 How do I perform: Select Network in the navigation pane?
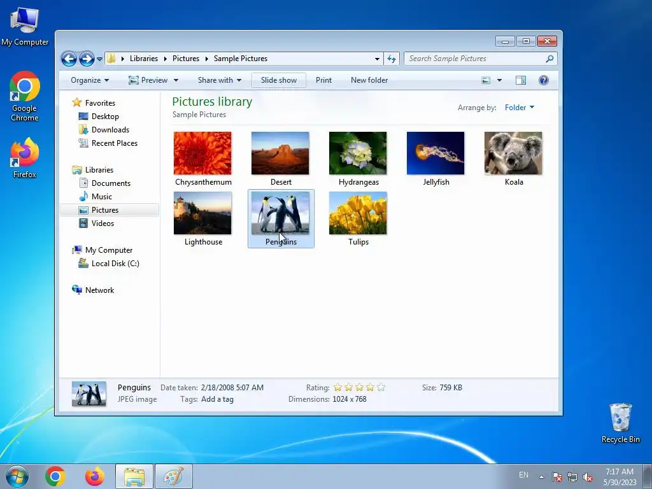99,290
